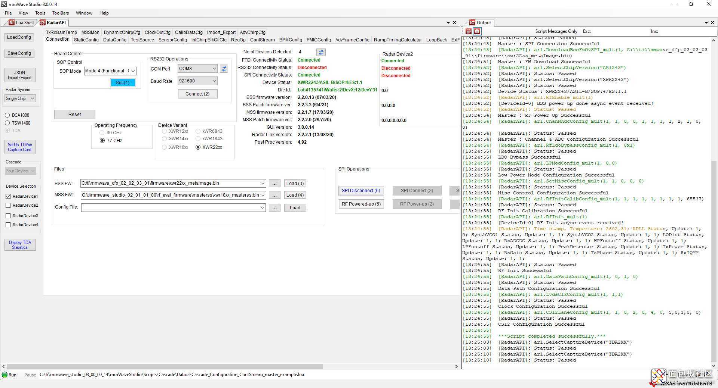Viewport: 718px width, 388px height.
Task: Close the RadarAPI document panel
Action: (455, 22)
